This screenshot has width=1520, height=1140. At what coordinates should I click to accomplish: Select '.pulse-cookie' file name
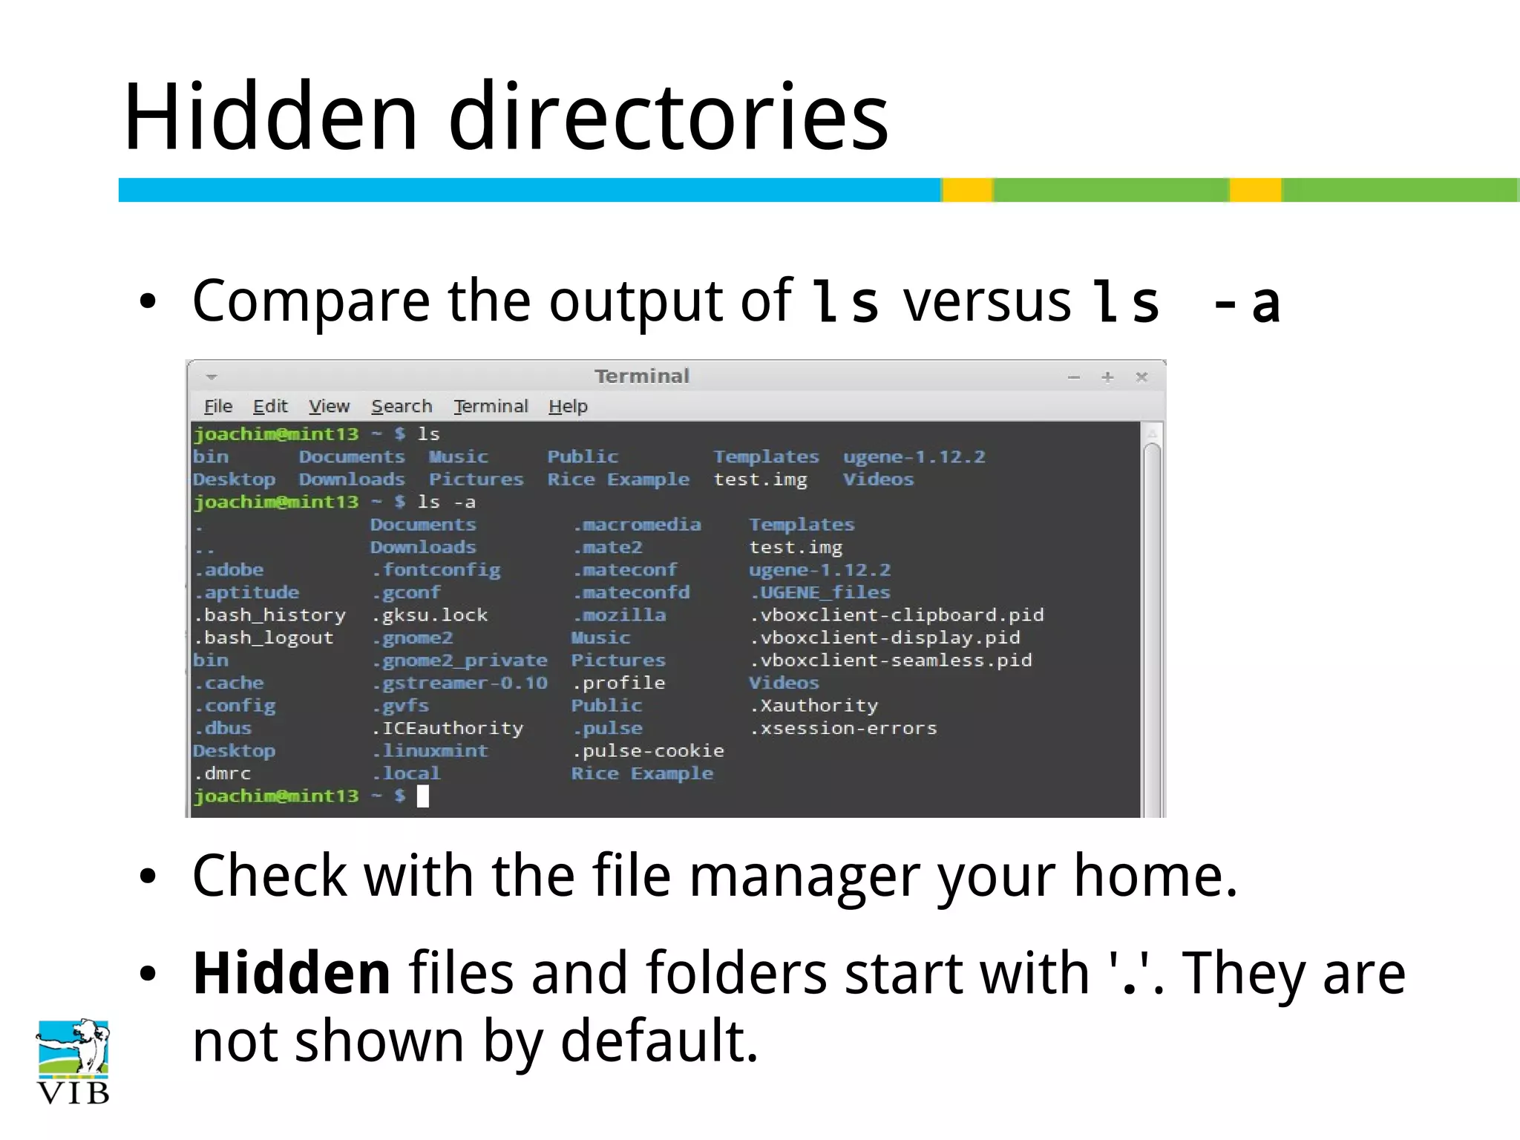tap(649, 751)
